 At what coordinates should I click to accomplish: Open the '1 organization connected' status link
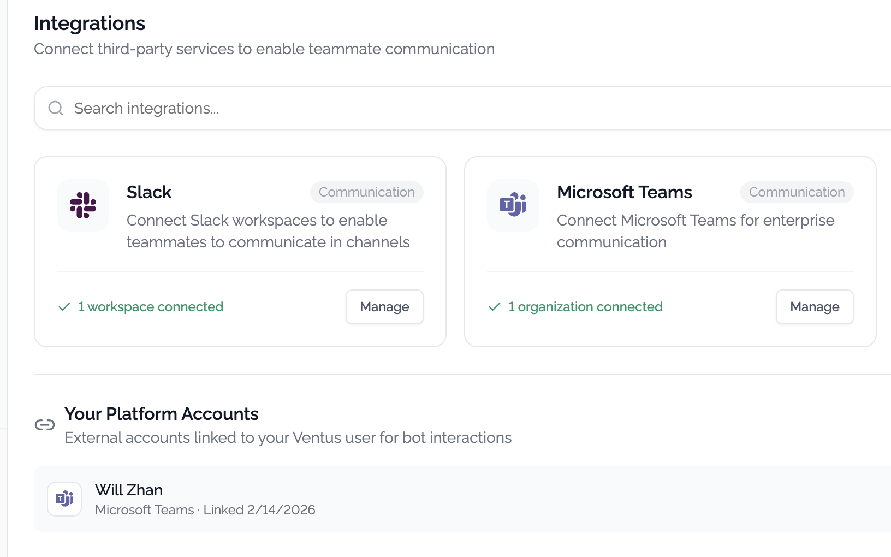pyautogui.click(x=585, y=306)
